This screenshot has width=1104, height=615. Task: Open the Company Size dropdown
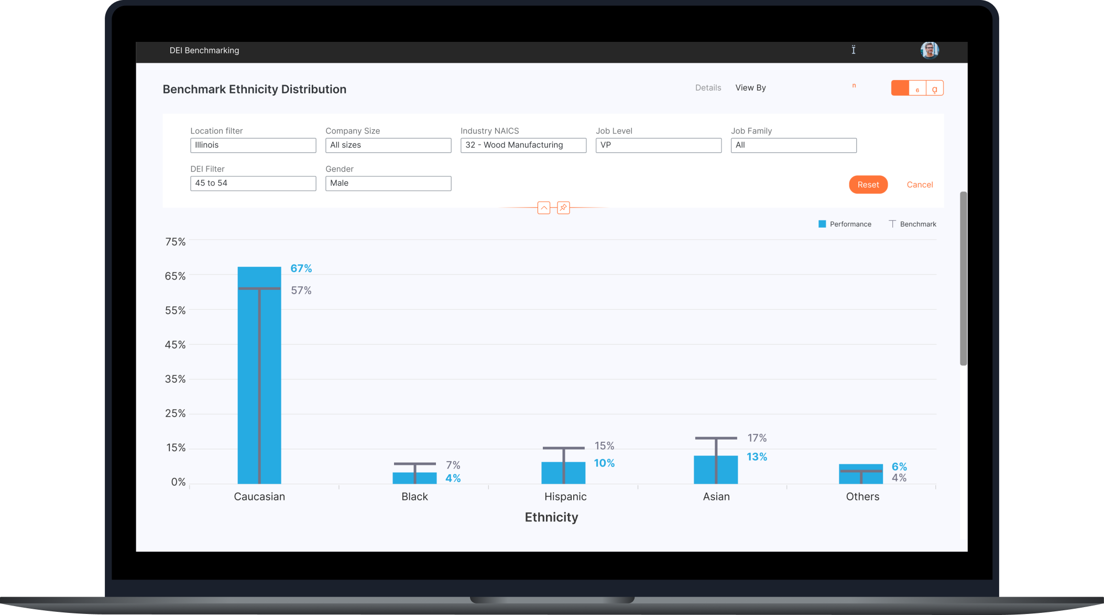point(388,145)
